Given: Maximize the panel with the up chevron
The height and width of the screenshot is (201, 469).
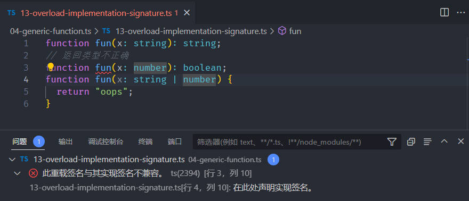Looking at the screenshot, I should (444, 141).
